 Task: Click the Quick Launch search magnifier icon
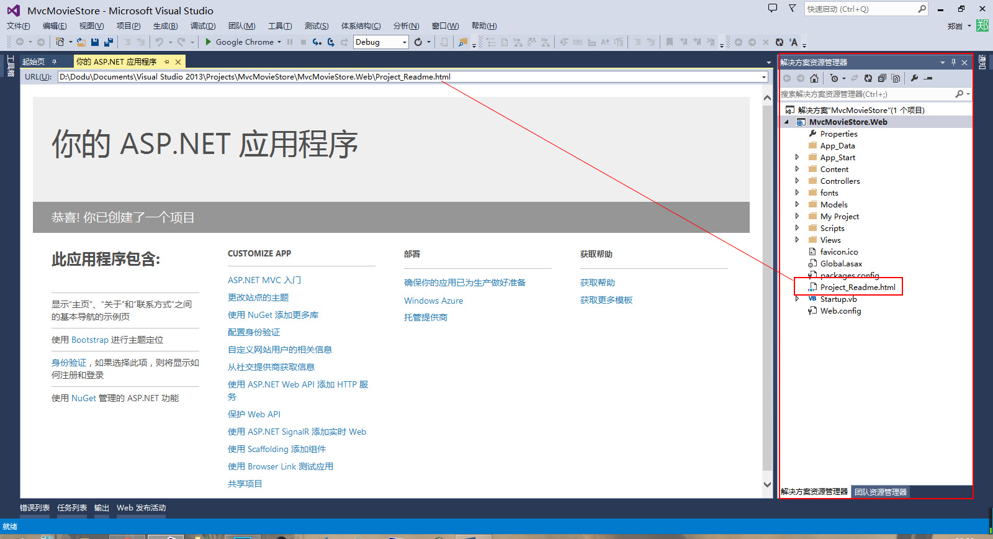tap(922, 9)
